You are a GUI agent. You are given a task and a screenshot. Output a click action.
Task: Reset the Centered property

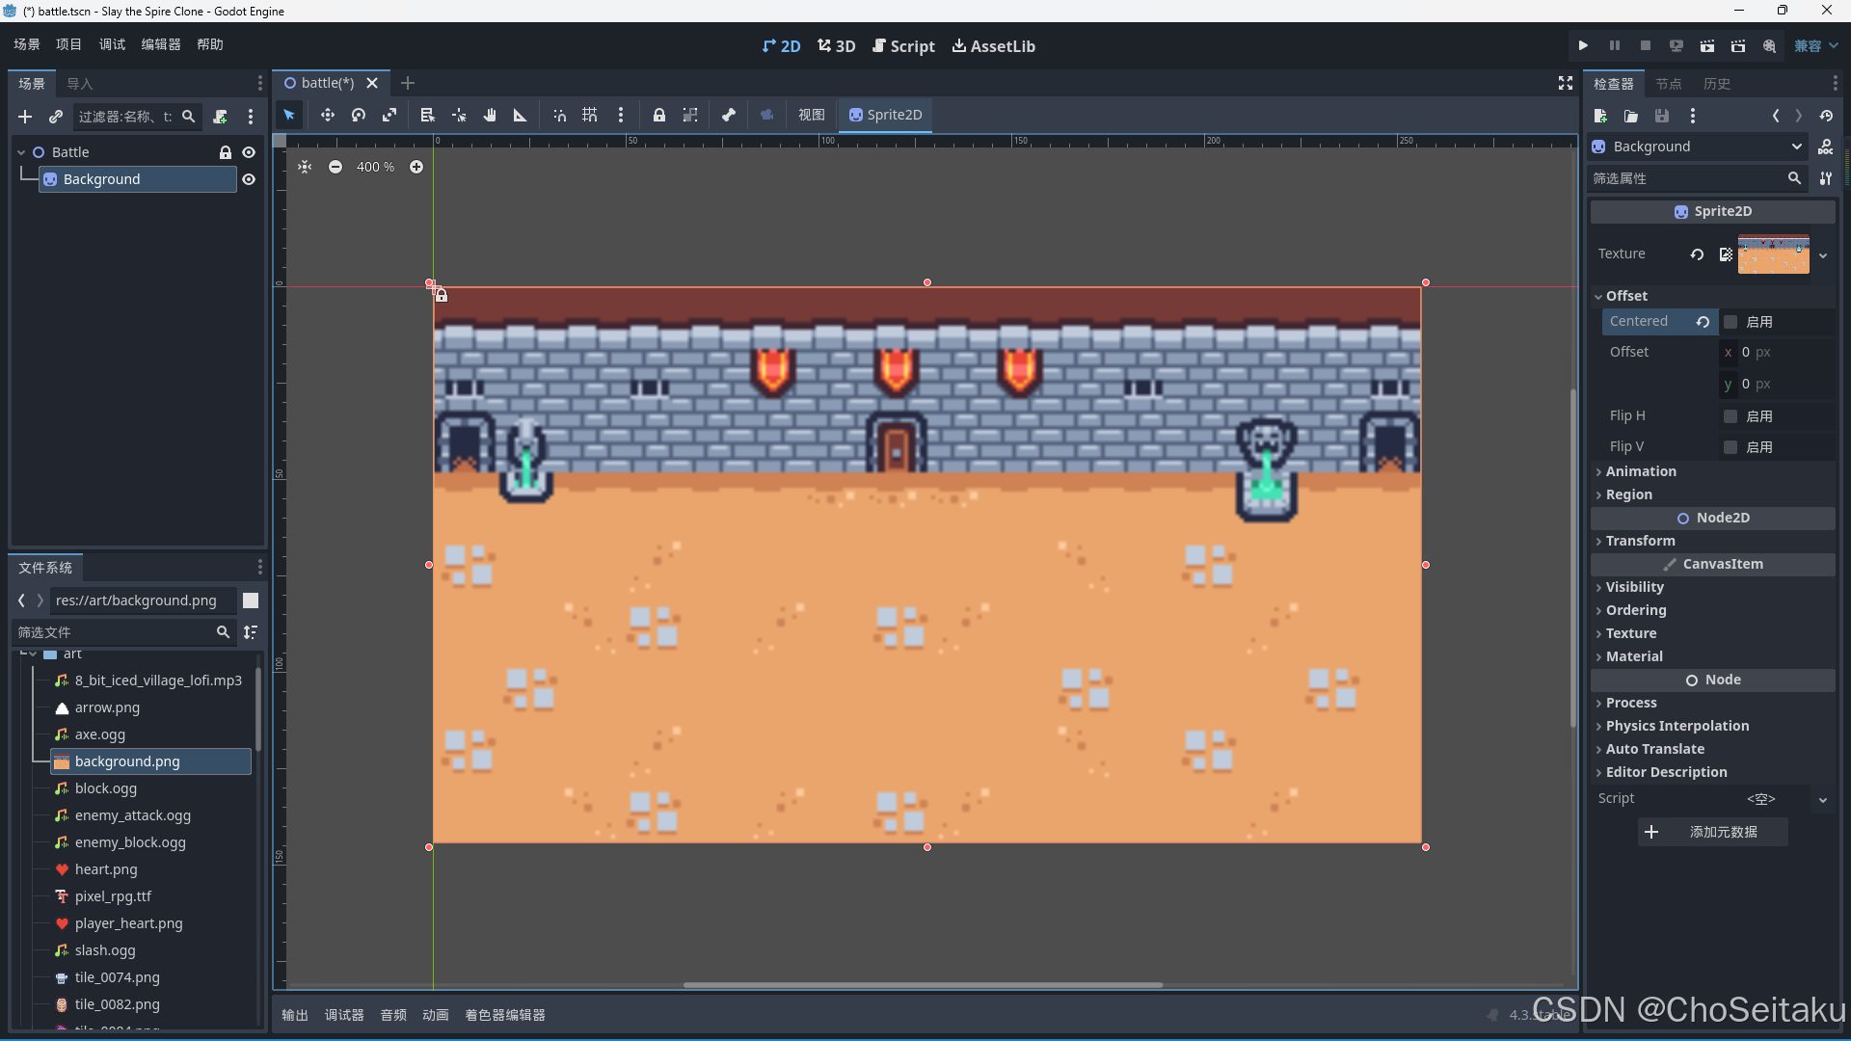(x=1703, y=322)
